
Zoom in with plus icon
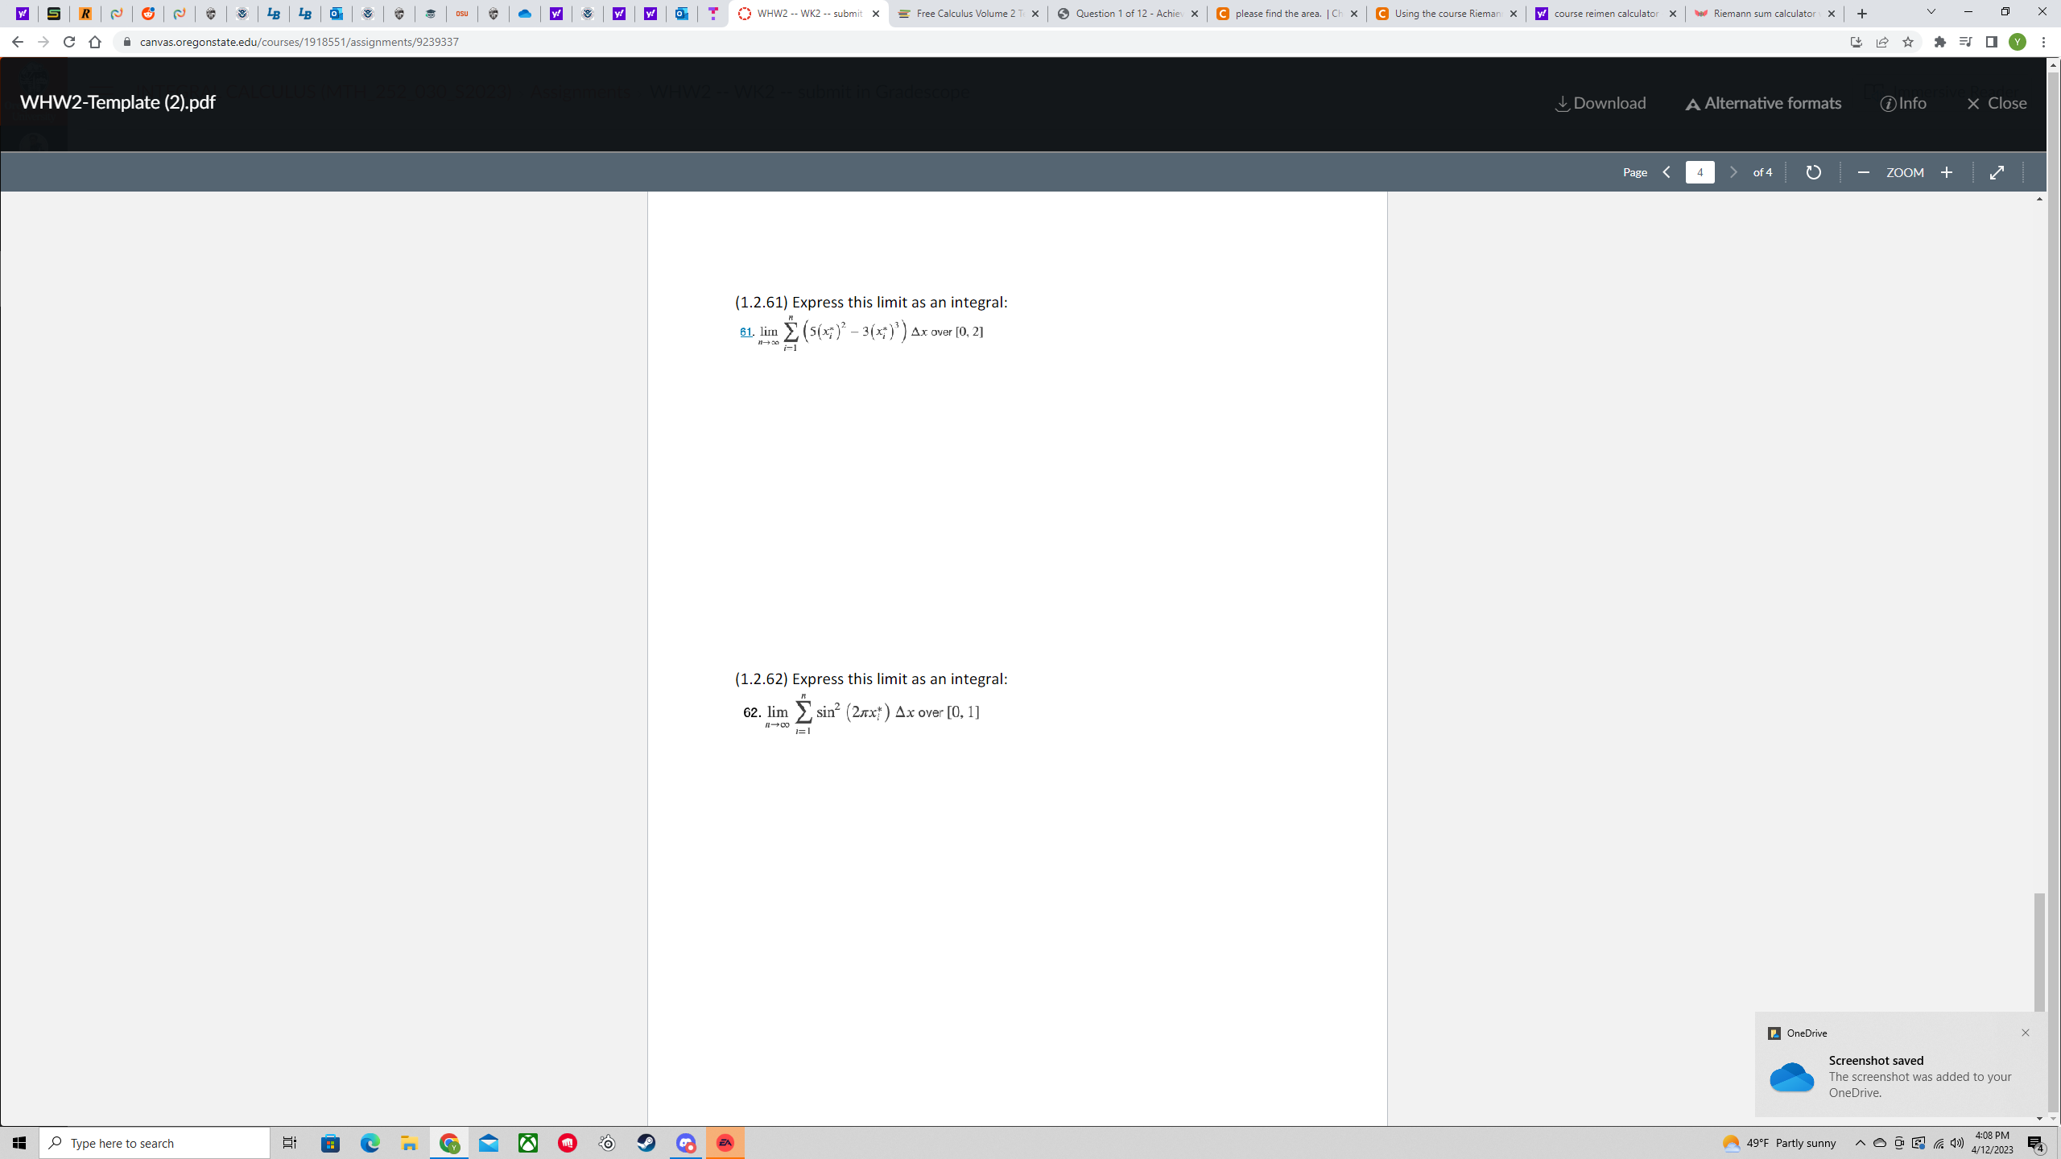point(1947,172)
